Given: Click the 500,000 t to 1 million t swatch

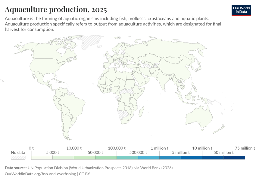Looking at the screenshot, I should pos(149,157).
